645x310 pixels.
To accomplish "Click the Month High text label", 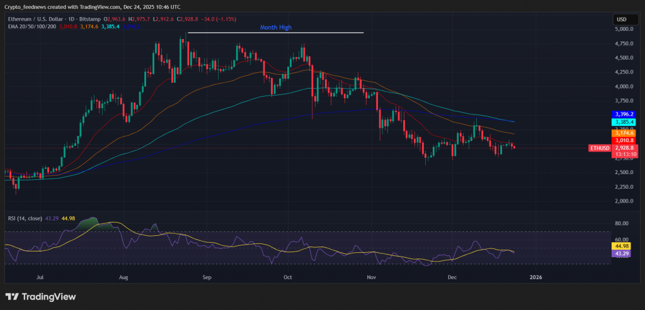I will tap(276, 28).
